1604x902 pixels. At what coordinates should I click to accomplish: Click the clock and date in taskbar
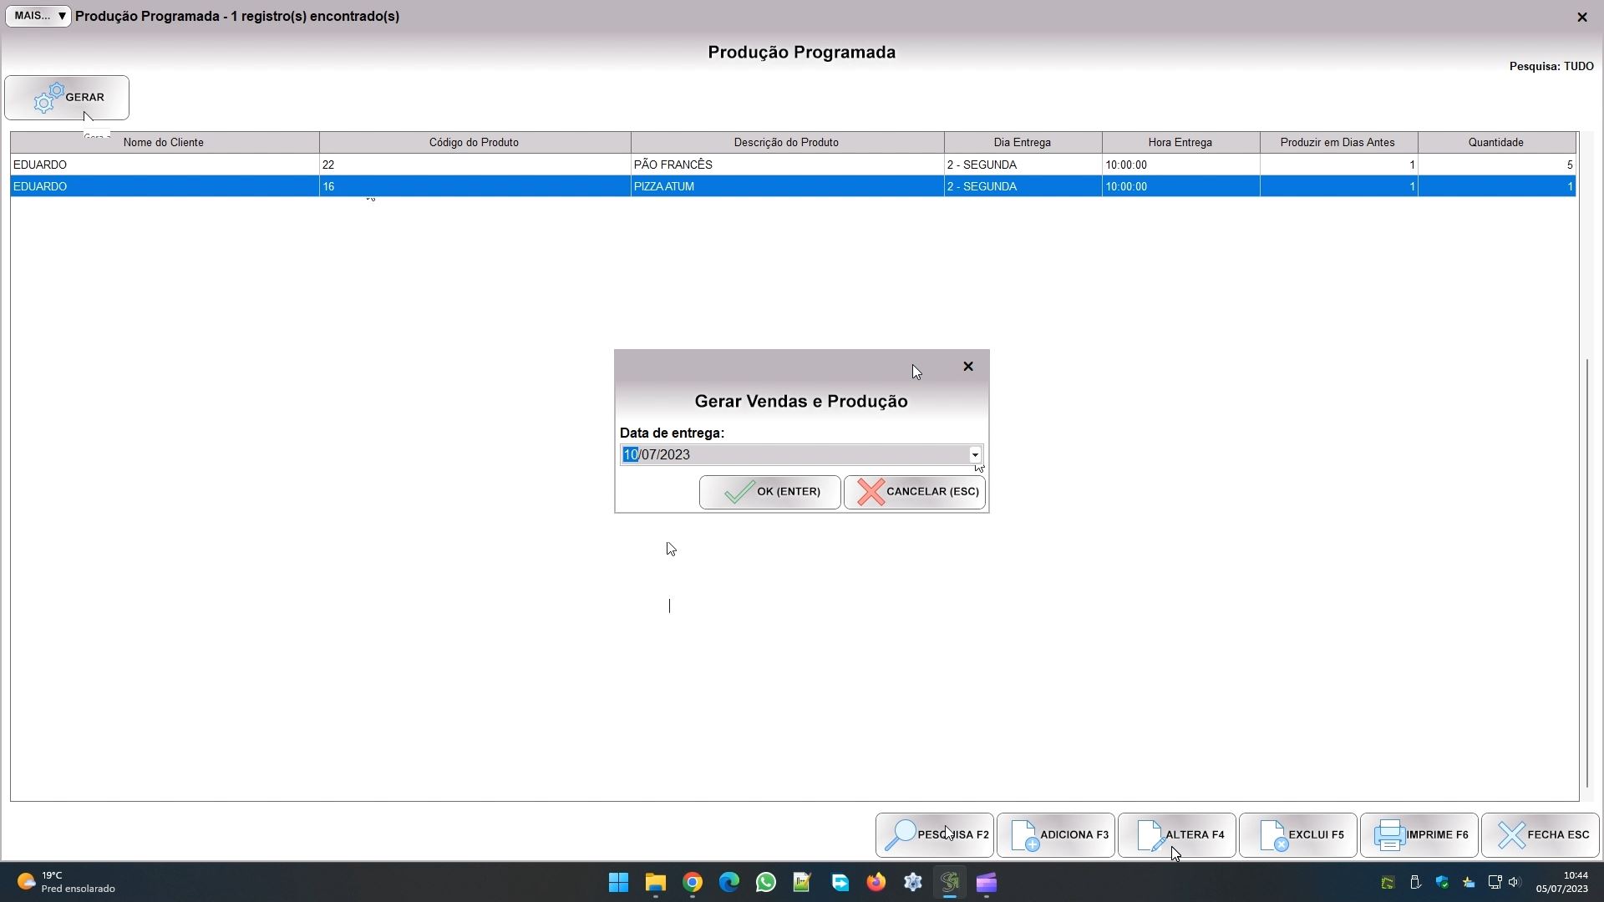click(x=1562, y=883)
